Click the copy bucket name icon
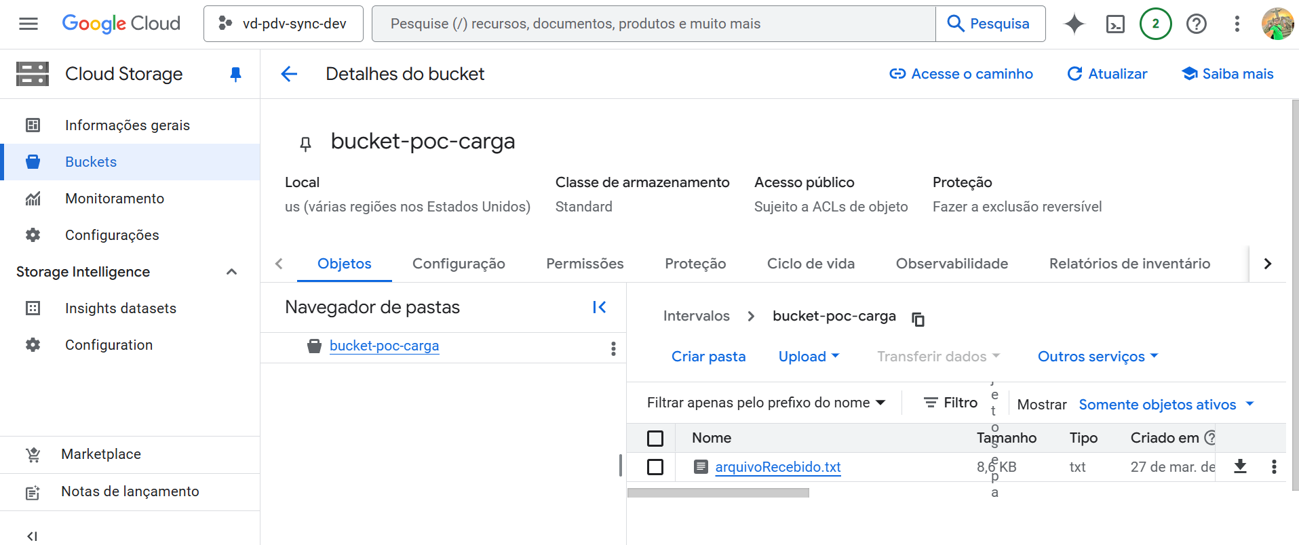The image size is (1299, 545). 918,319
